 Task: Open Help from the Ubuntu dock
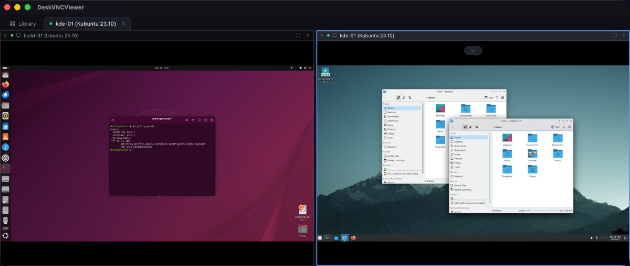(5, 148)
